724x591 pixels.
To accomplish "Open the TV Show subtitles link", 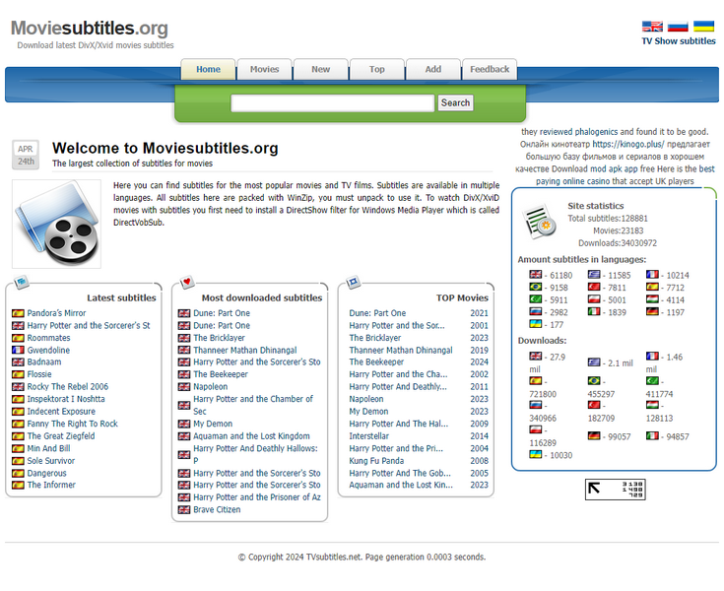I will tap(679, 41).
